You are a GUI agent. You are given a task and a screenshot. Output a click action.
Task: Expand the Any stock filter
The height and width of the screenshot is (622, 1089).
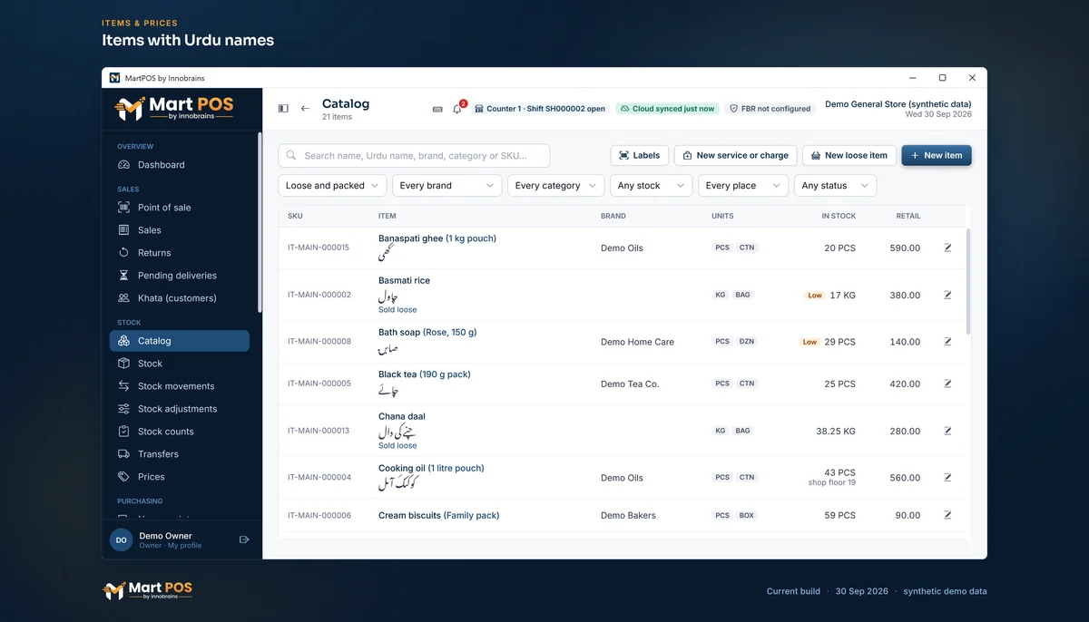coord(652,185)
